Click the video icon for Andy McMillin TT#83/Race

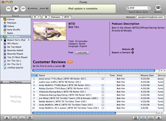103,85
